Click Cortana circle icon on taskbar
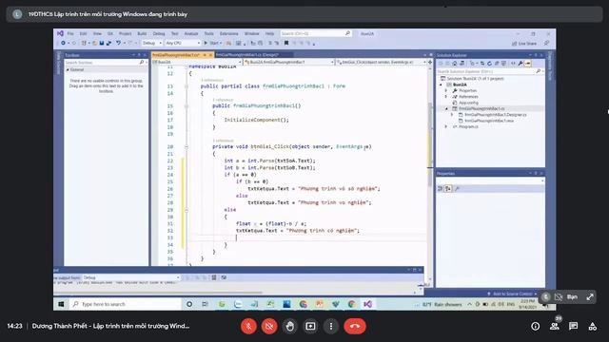 (x=189, y=304)
